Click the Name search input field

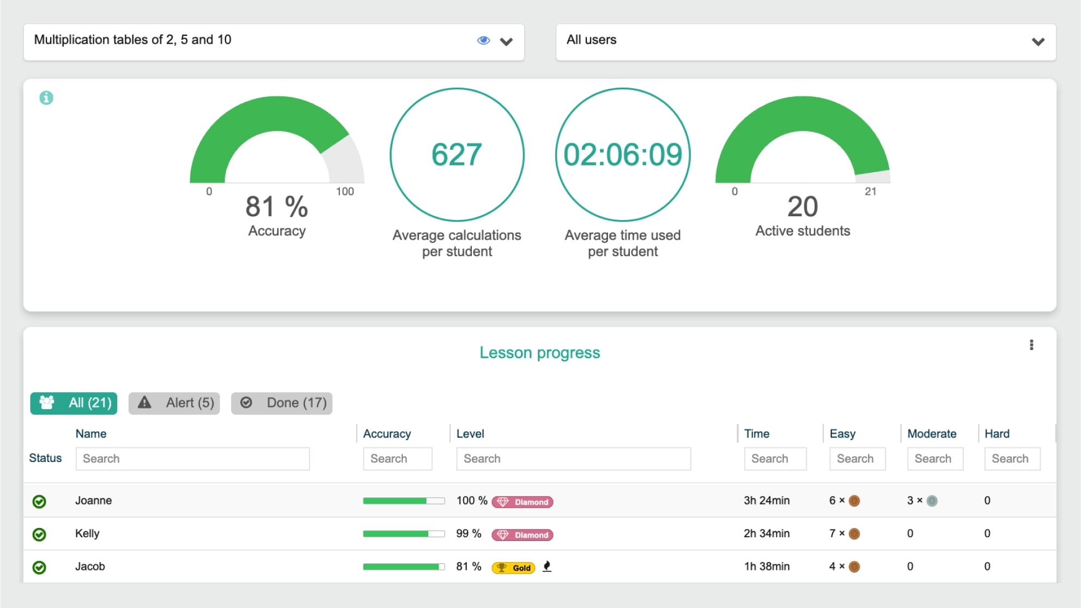tap(192, 459)
